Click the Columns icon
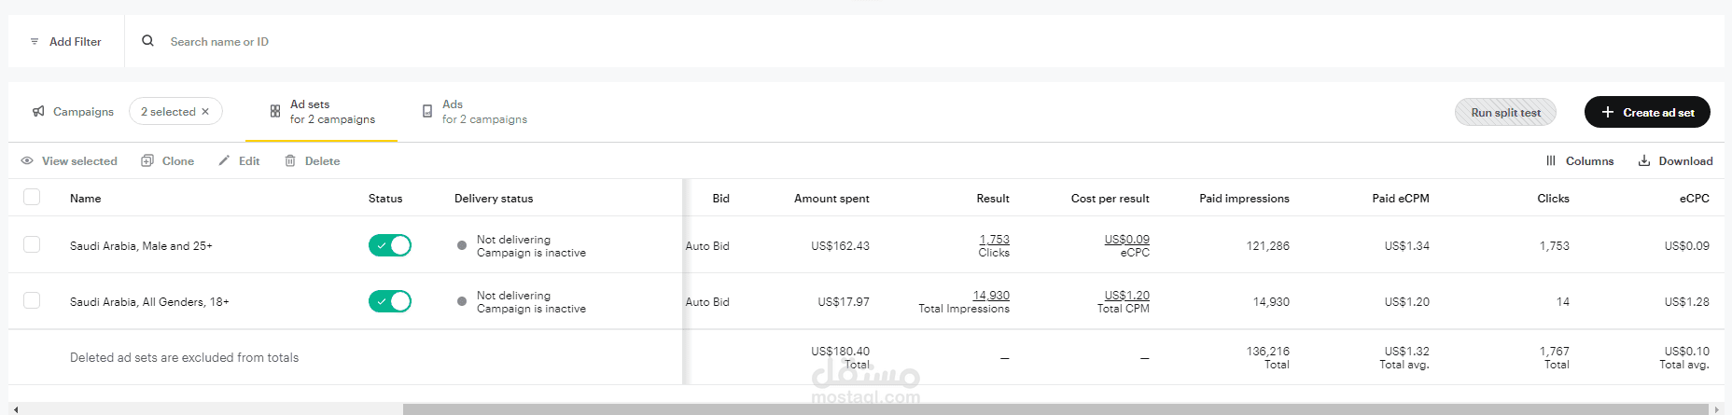The image size is (1732, 415). click(1551, 160)
